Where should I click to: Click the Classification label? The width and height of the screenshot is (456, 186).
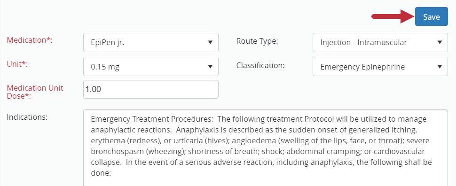[x=260, y=65]
